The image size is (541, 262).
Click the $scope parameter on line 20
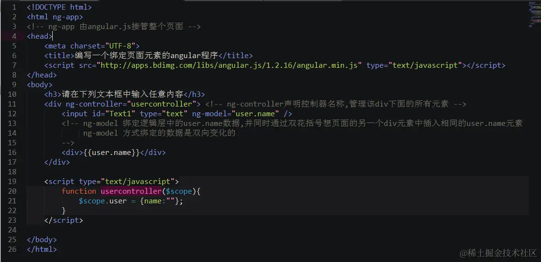point(179,191)
